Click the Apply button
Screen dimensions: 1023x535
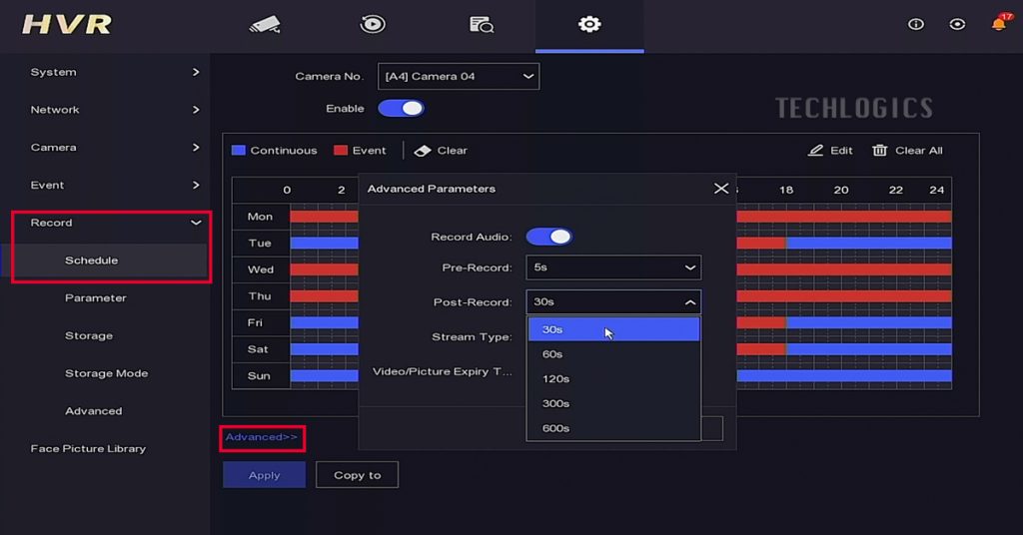pyautogui.click(x=264, y=475)
